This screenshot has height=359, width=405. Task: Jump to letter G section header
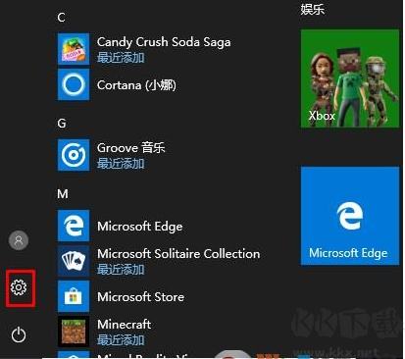(62, 124)
